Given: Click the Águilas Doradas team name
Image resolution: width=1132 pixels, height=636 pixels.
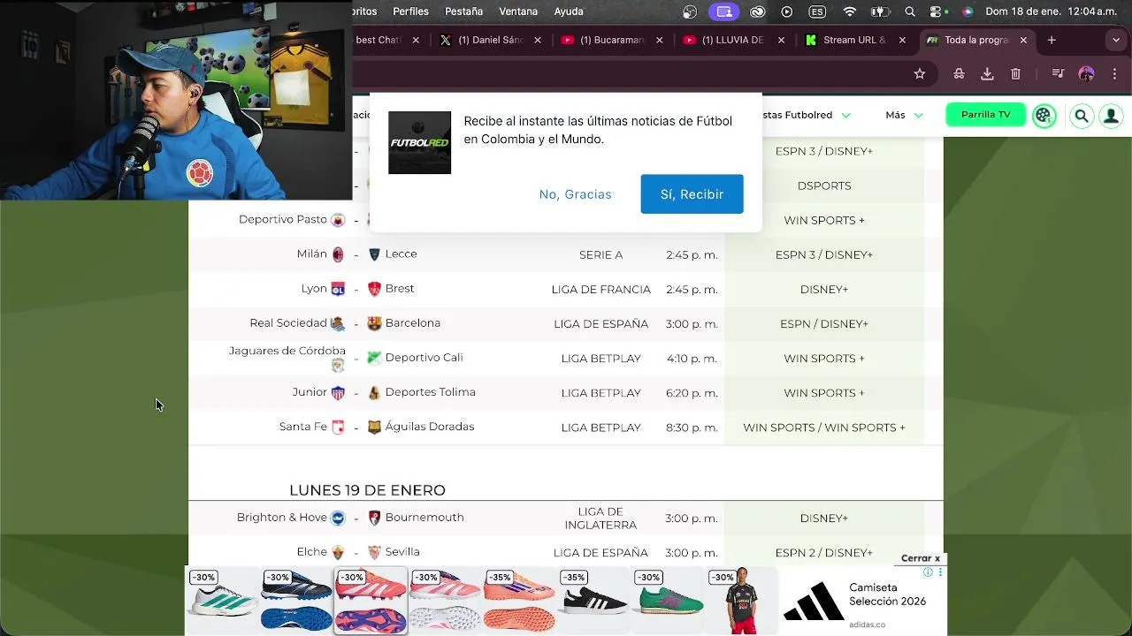Looking at the screenshot, I should click(429, 427).
